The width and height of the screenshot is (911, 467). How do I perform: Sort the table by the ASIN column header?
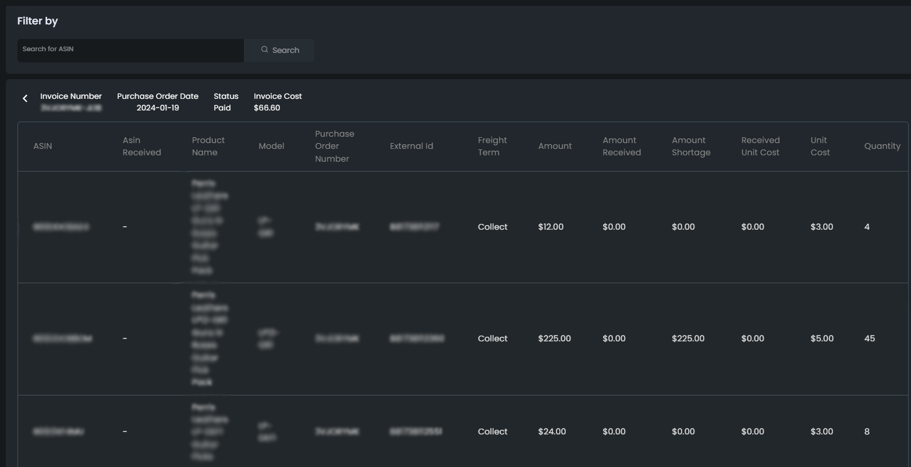coord(42,146)
